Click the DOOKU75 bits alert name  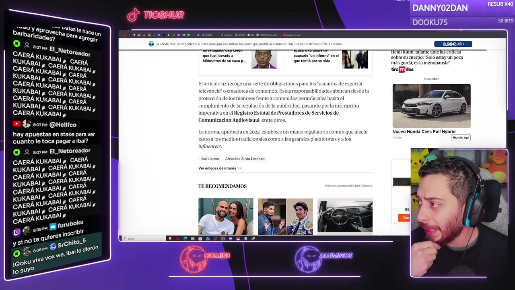[x=430, y=22]
